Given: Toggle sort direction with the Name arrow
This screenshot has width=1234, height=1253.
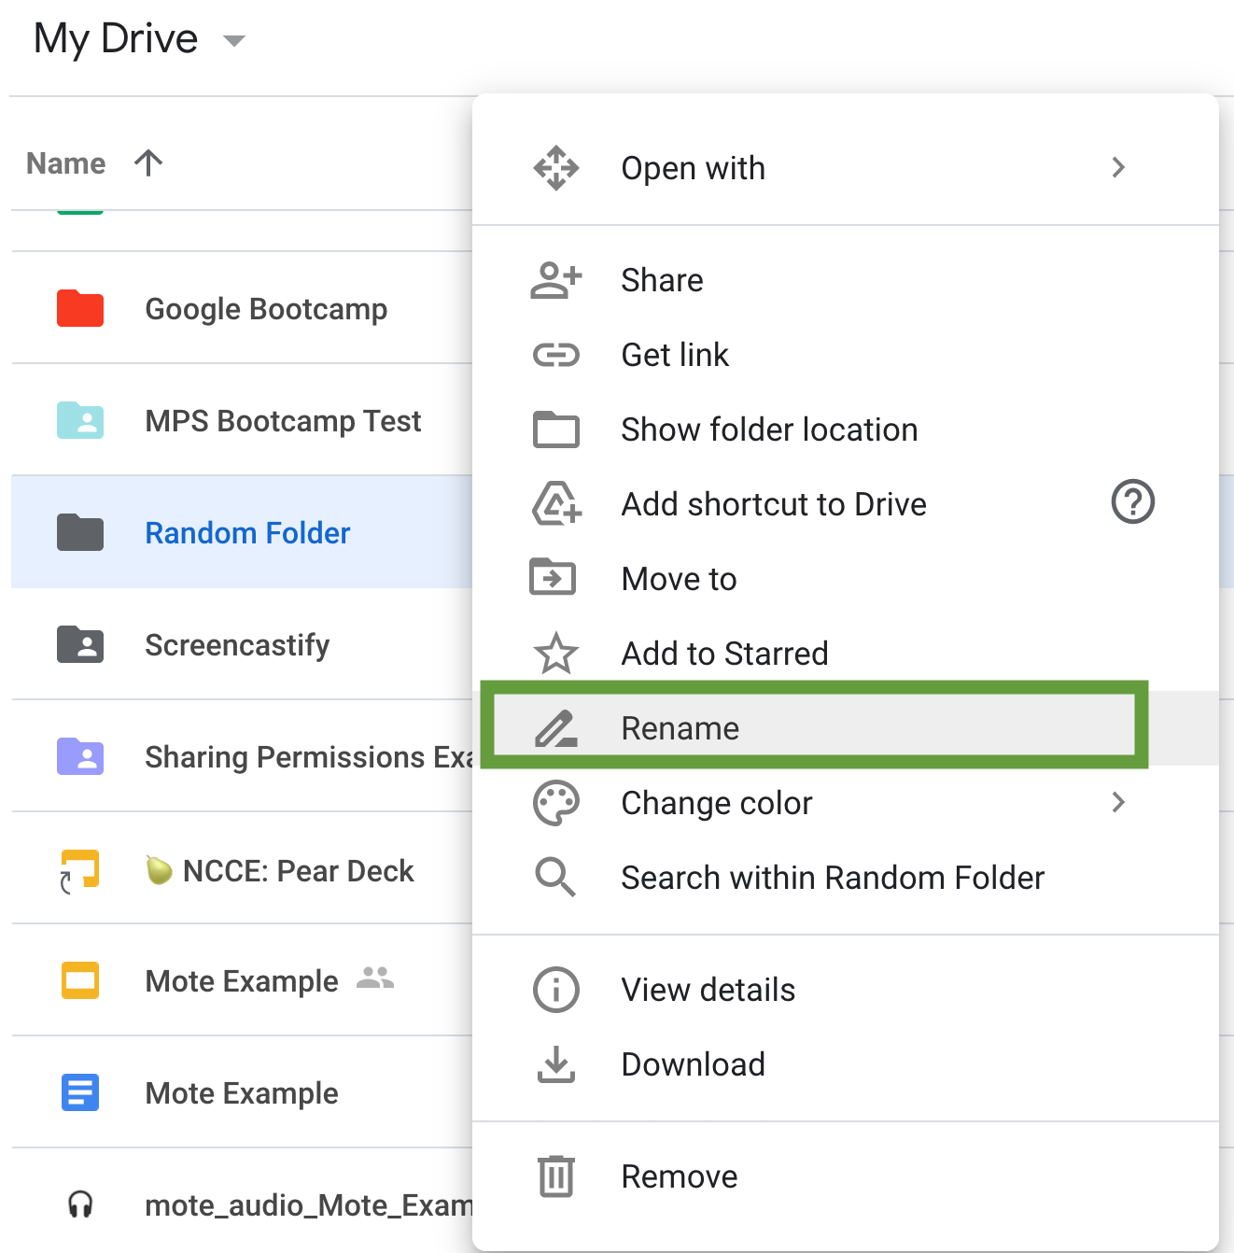Looking at the screenshot, I should (148, 163).
